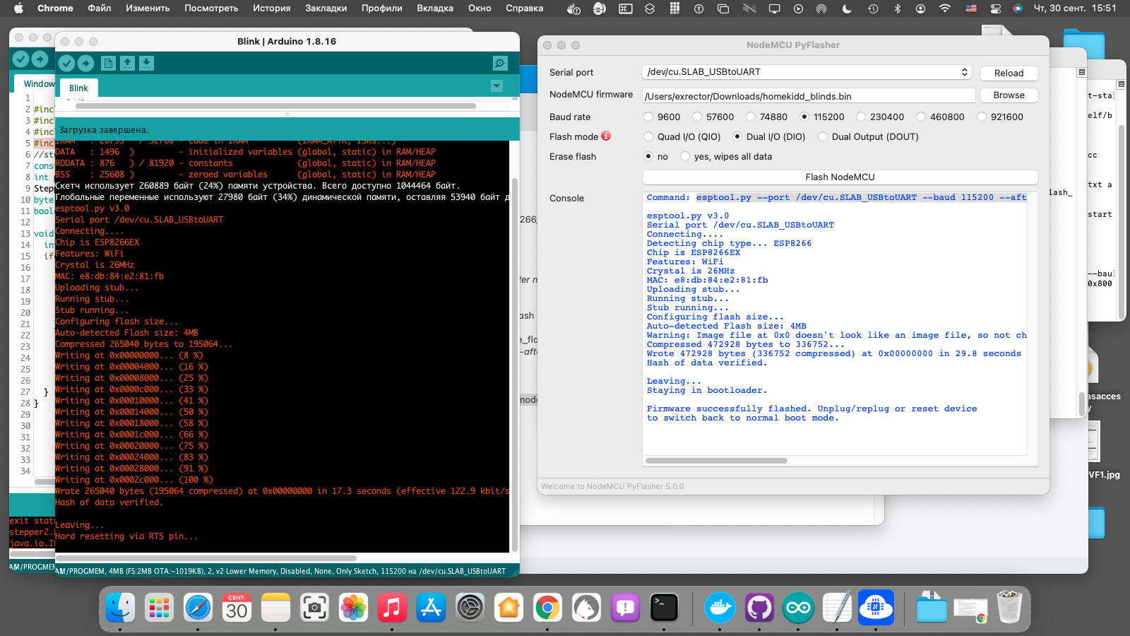
Task: Open Music app from the dock
Action: (392, 607)
